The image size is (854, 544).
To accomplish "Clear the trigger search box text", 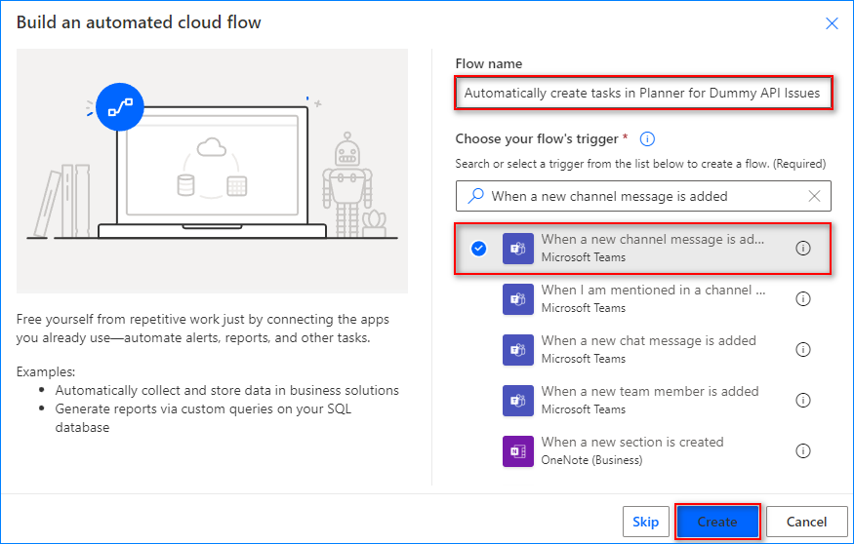I will point(815,196).
